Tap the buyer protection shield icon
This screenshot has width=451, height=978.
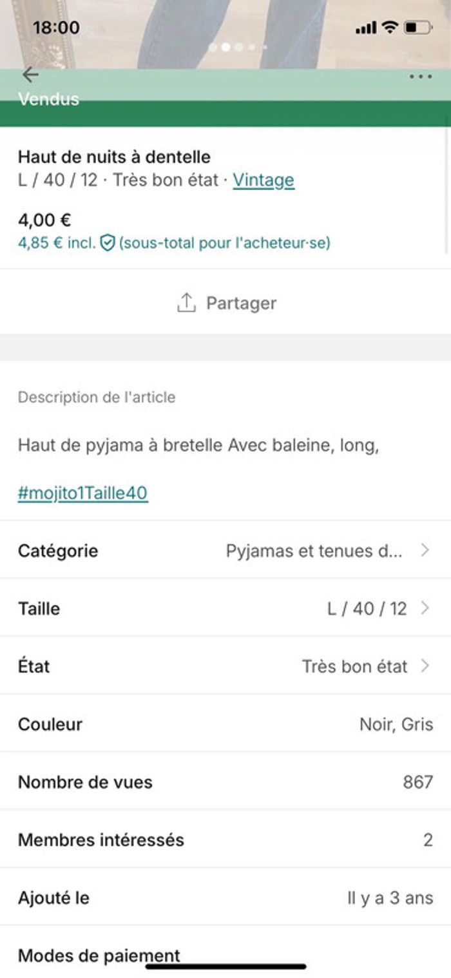(x=108, y=244)
